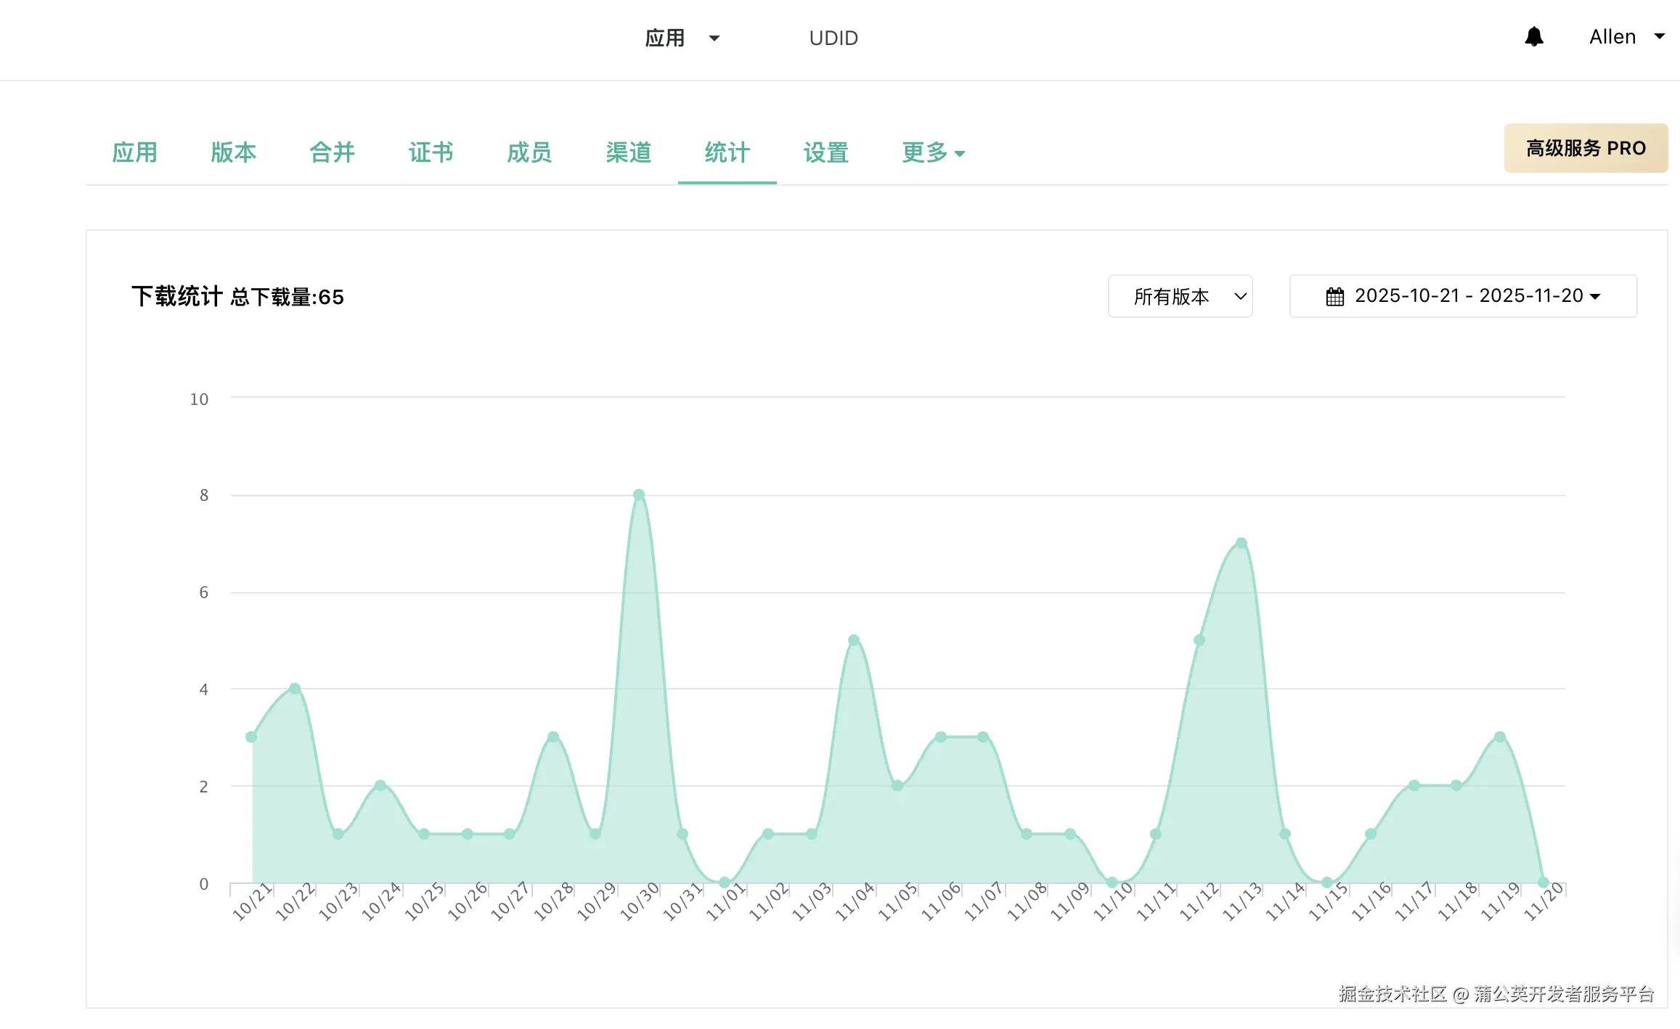Open the 所有版本 version dropdown
This screenshot has height=1029, width=1680.
coord(1180,296)
